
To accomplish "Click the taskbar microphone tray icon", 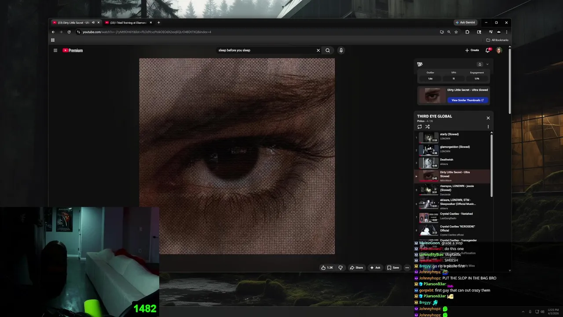I will coord(530,312).
